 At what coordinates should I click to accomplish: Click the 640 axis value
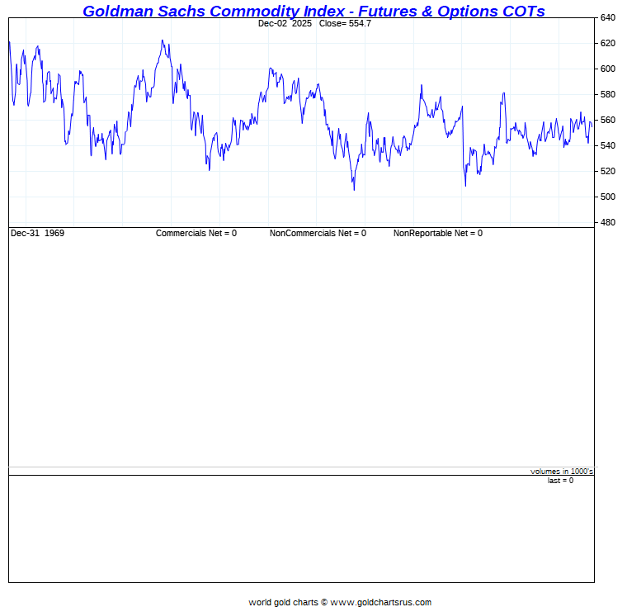click(x=608, y=17)
